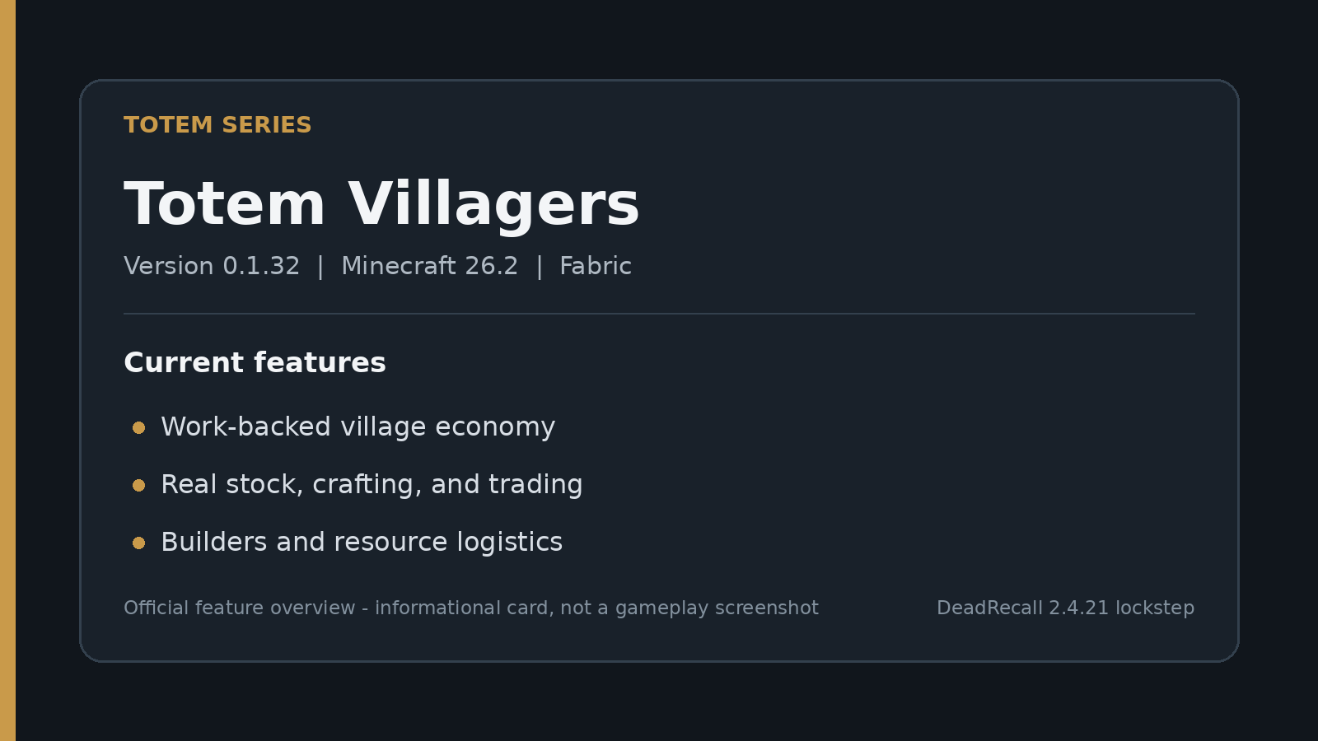The width and height of the screenshot is (1318, 741).
Task: Click the word Totem in the large title
Action: click(x=225, y=204)
